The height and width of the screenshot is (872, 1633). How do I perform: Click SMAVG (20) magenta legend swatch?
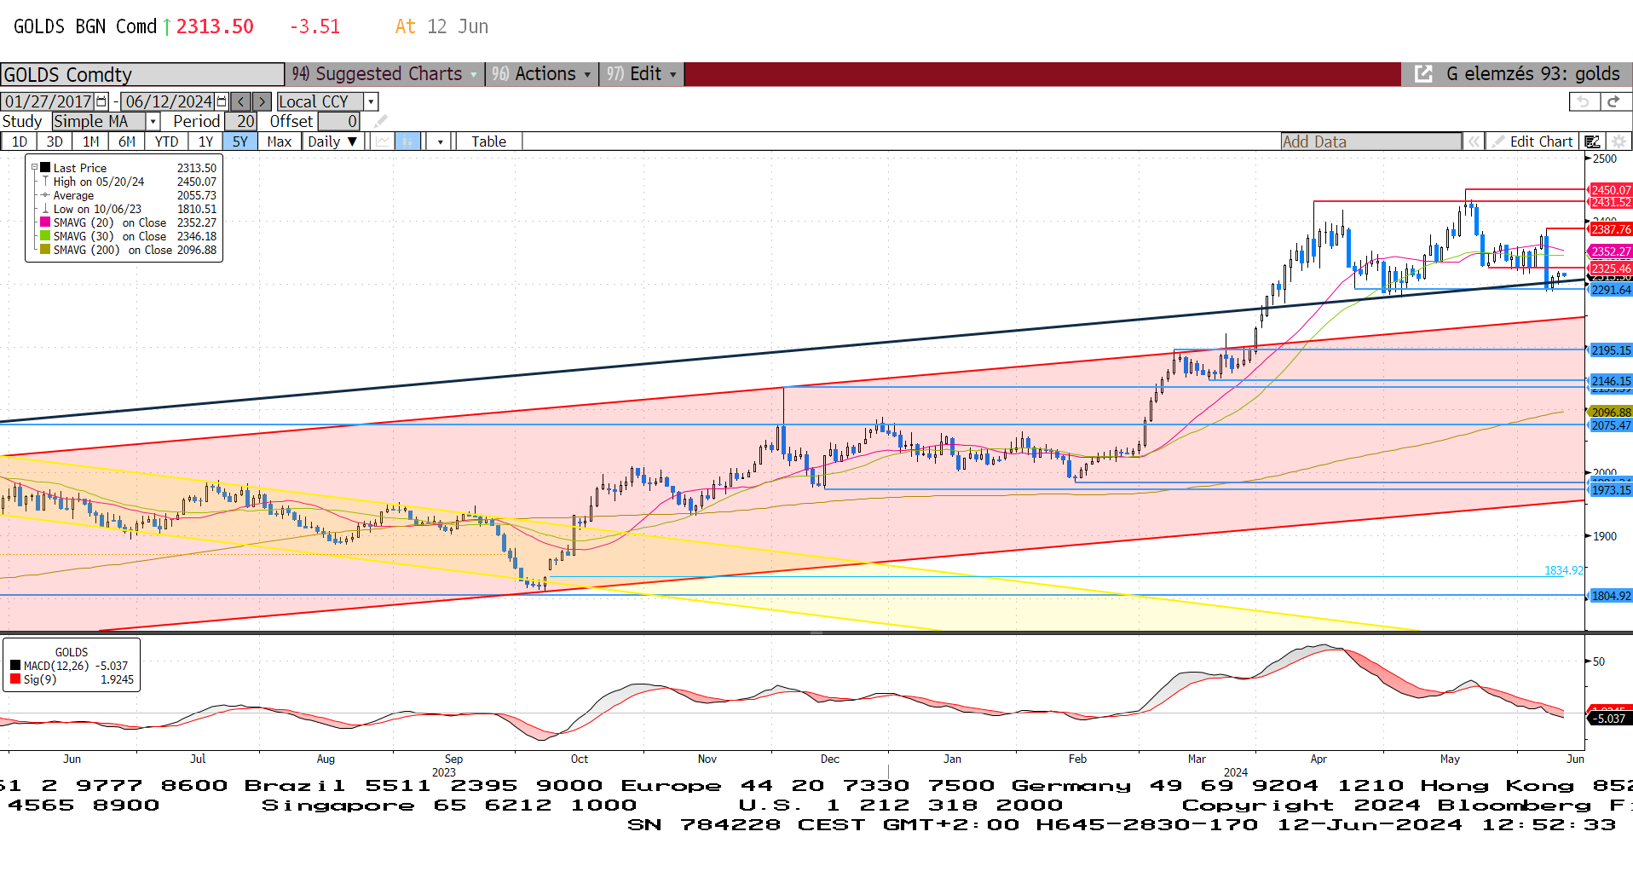click(x=45, y=222)
